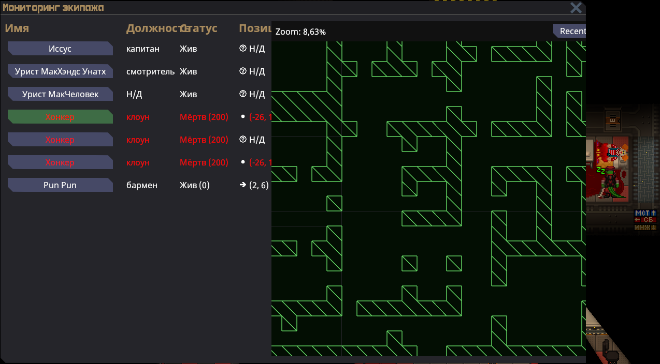Viewport: 660px width, 364px height.
Task: Click the question icon beside Урист МакЧеловек's position
Action: (x=242, y=94)
